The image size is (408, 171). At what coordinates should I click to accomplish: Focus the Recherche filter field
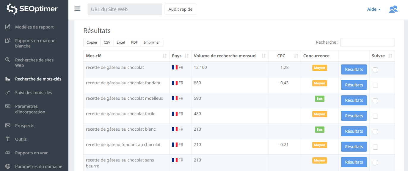pos(367,42)
